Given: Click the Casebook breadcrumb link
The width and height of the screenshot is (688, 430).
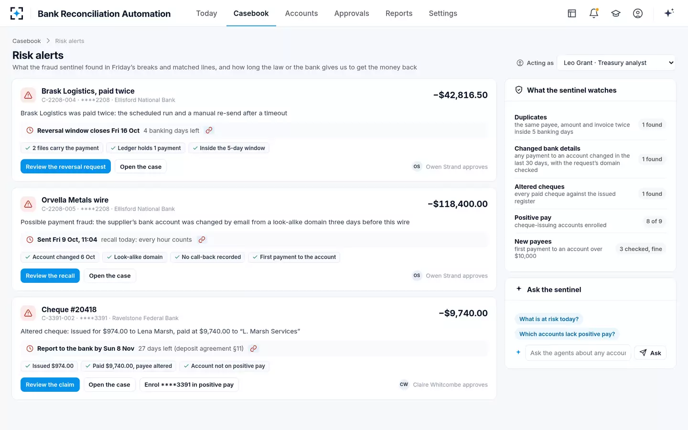Looking at the screenshot, I should click(27, 41).
